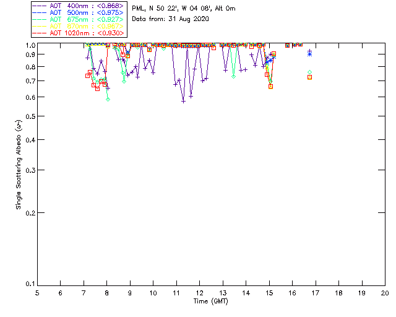This screenshot has height=317, width=396.
Task: Click the y-axis tick label 0.2
Action: click(x=30, y=213)
